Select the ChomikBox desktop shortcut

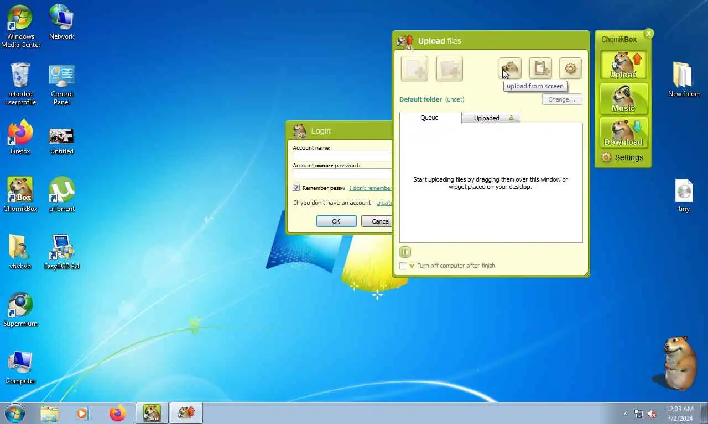pyautogui.click(x=20, y=194)
